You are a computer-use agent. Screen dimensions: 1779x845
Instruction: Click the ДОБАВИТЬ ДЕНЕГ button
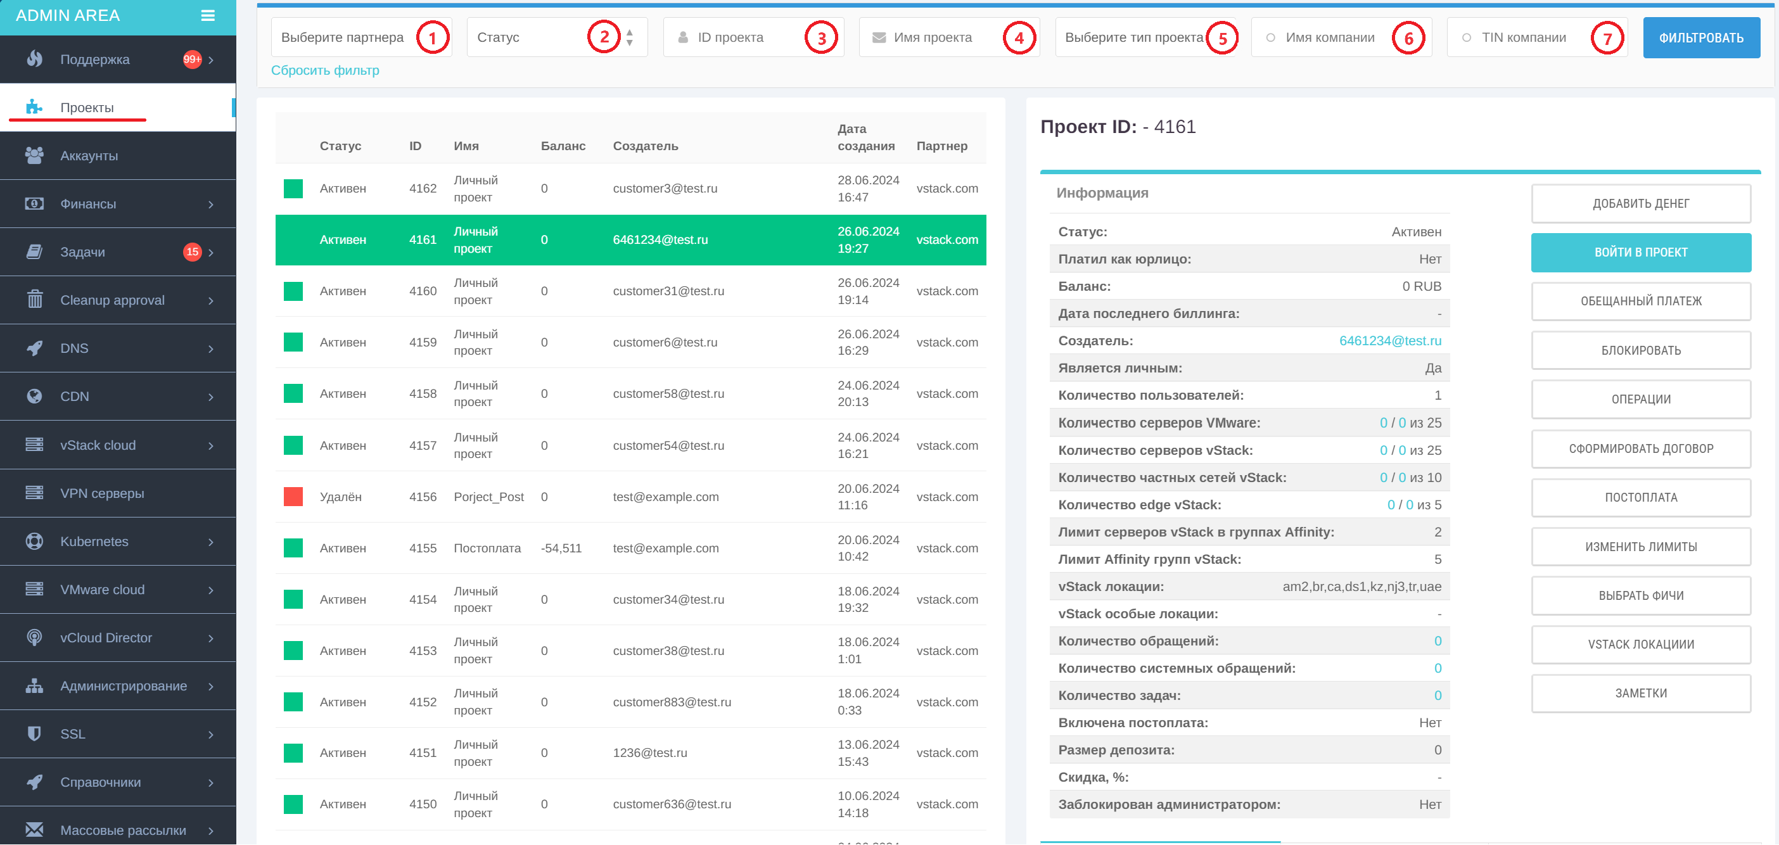click(1640, 204)
